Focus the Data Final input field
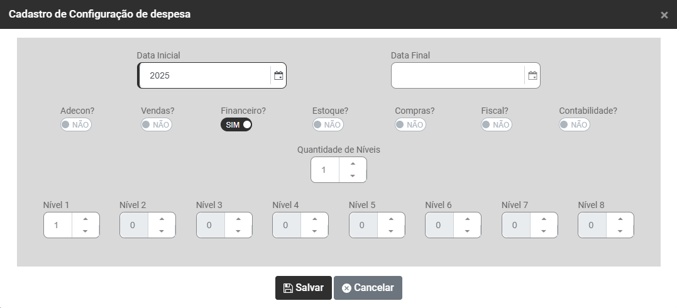Viewport: 677px width, 308px height. (x=458, y=76)
